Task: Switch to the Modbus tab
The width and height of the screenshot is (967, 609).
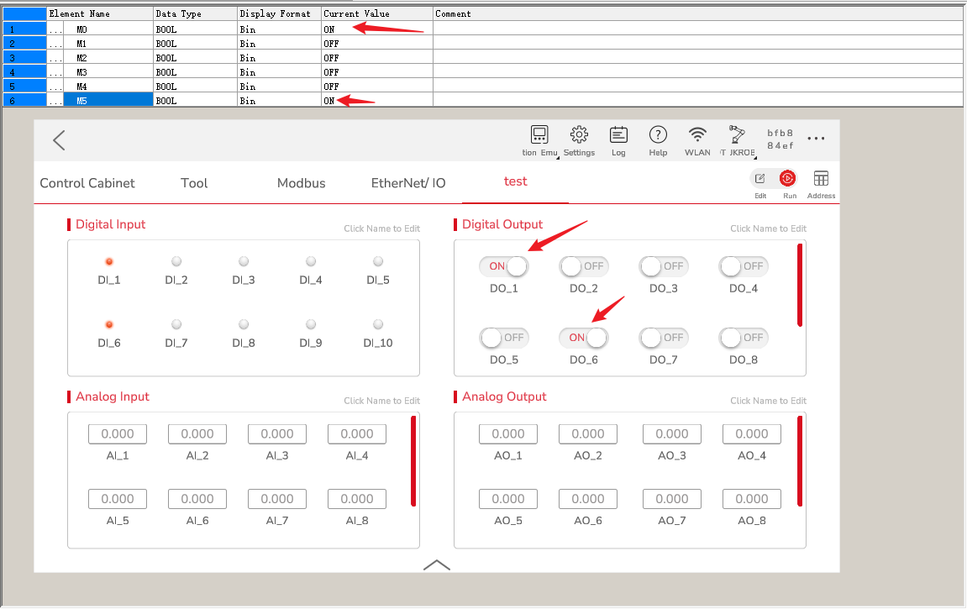Action: [x=301, y=183]
